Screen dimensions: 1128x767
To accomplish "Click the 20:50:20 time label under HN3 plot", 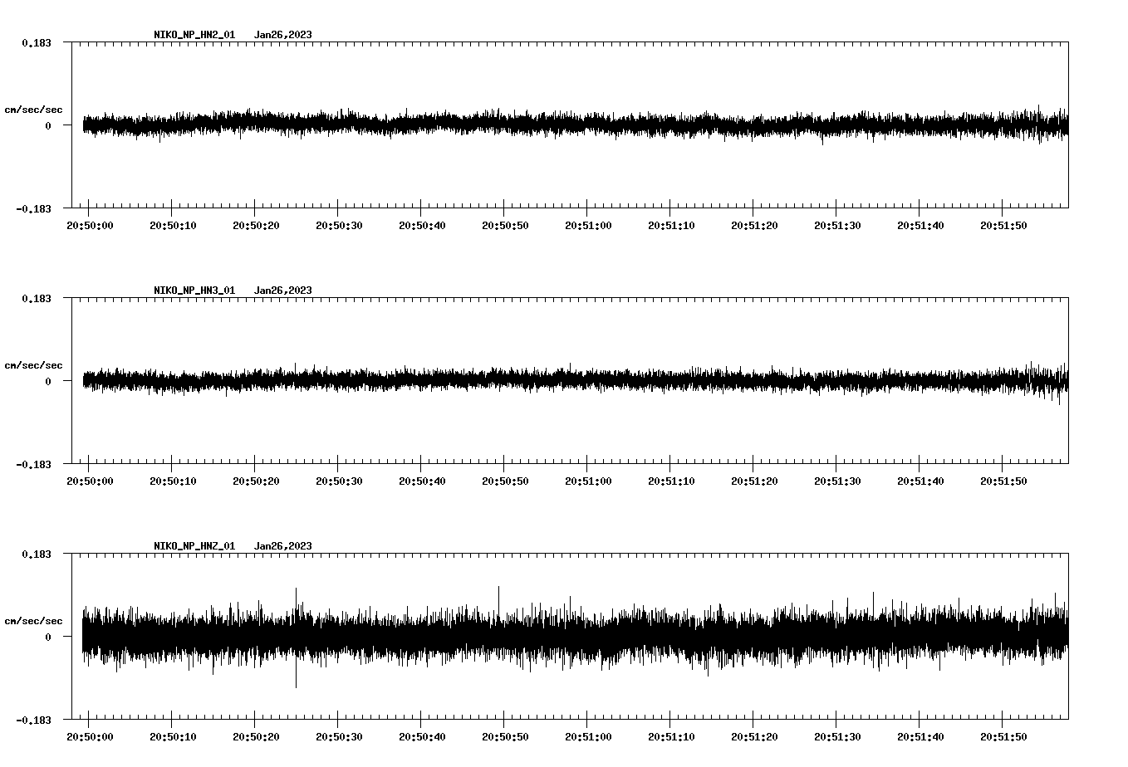I will (x=256, y=481).
